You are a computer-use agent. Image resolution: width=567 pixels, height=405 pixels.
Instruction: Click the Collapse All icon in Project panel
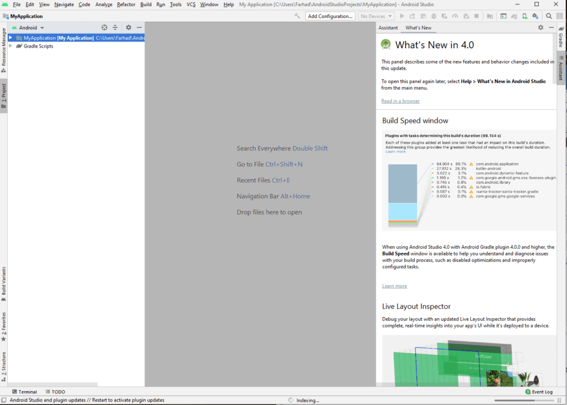pos(115,27)
